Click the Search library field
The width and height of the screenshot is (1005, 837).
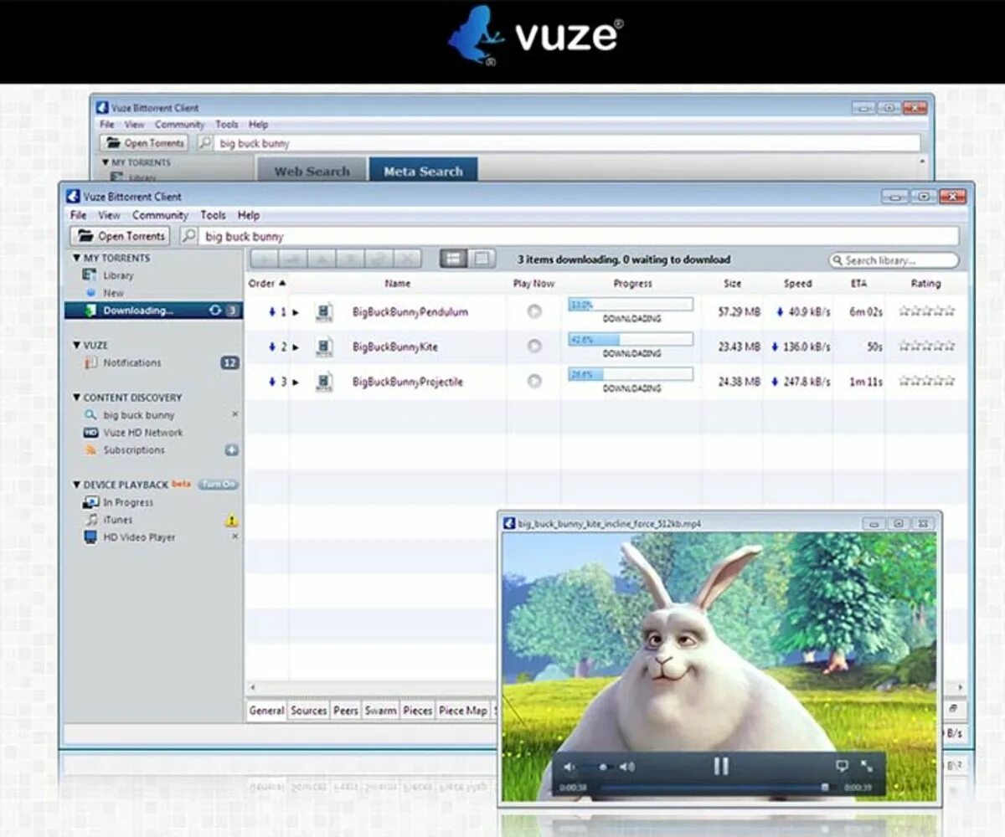tap(894, 260)
